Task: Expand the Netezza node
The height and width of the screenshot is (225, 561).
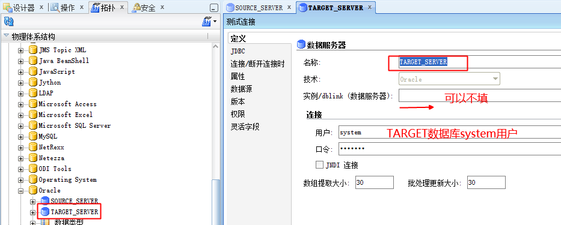Action: (x=20, y=158)
